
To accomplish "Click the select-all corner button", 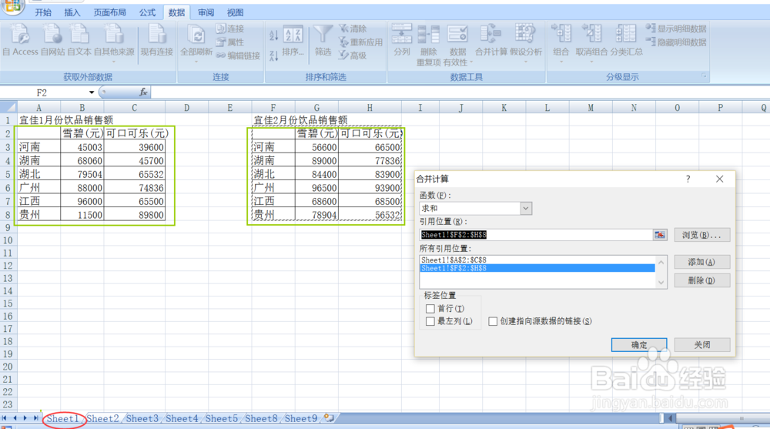I will pyautogui.click(x=8, y=107).
